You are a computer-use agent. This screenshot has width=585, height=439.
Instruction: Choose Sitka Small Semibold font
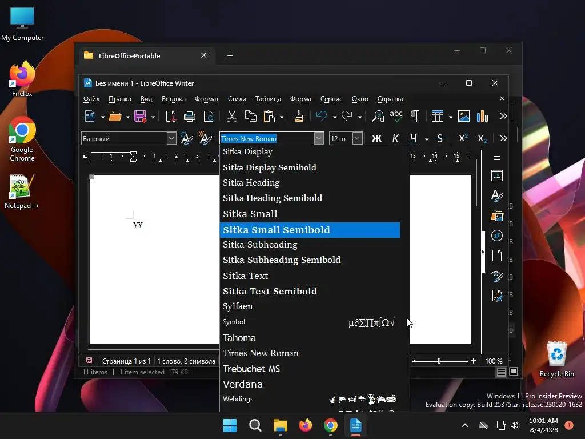pos(310,230)
